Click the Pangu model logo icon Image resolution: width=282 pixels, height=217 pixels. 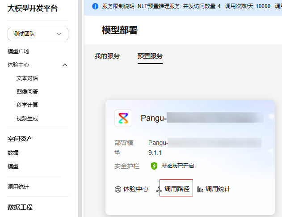pos(123,118)
